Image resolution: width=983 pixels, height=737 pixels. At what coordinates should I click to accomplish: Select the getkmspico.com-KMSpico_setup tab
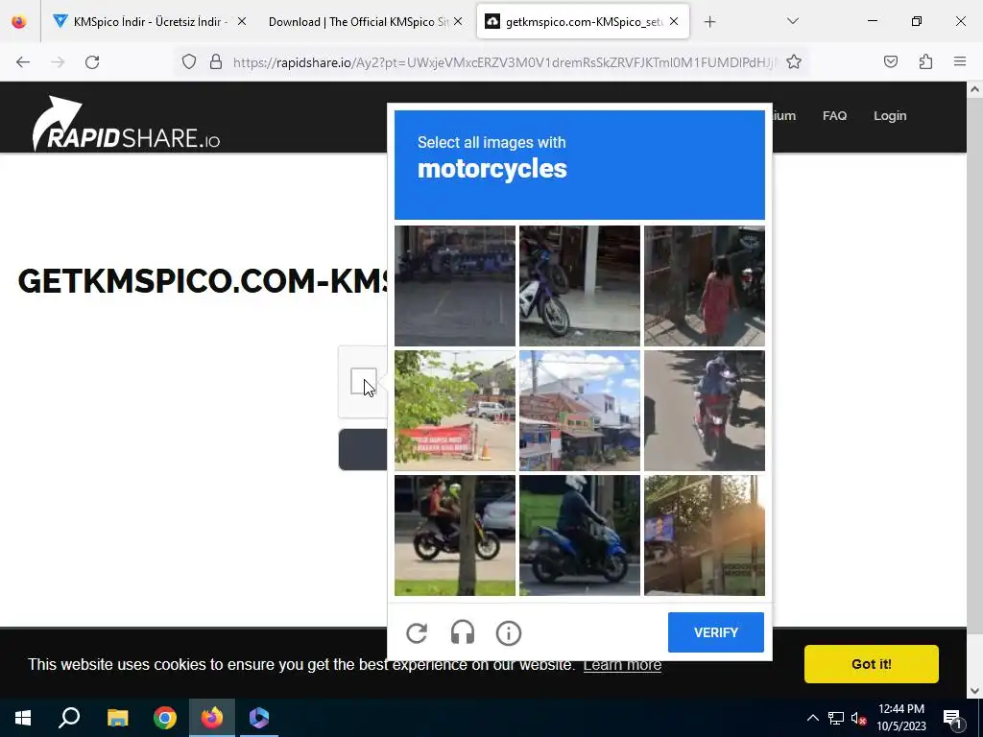pos(583,22)
